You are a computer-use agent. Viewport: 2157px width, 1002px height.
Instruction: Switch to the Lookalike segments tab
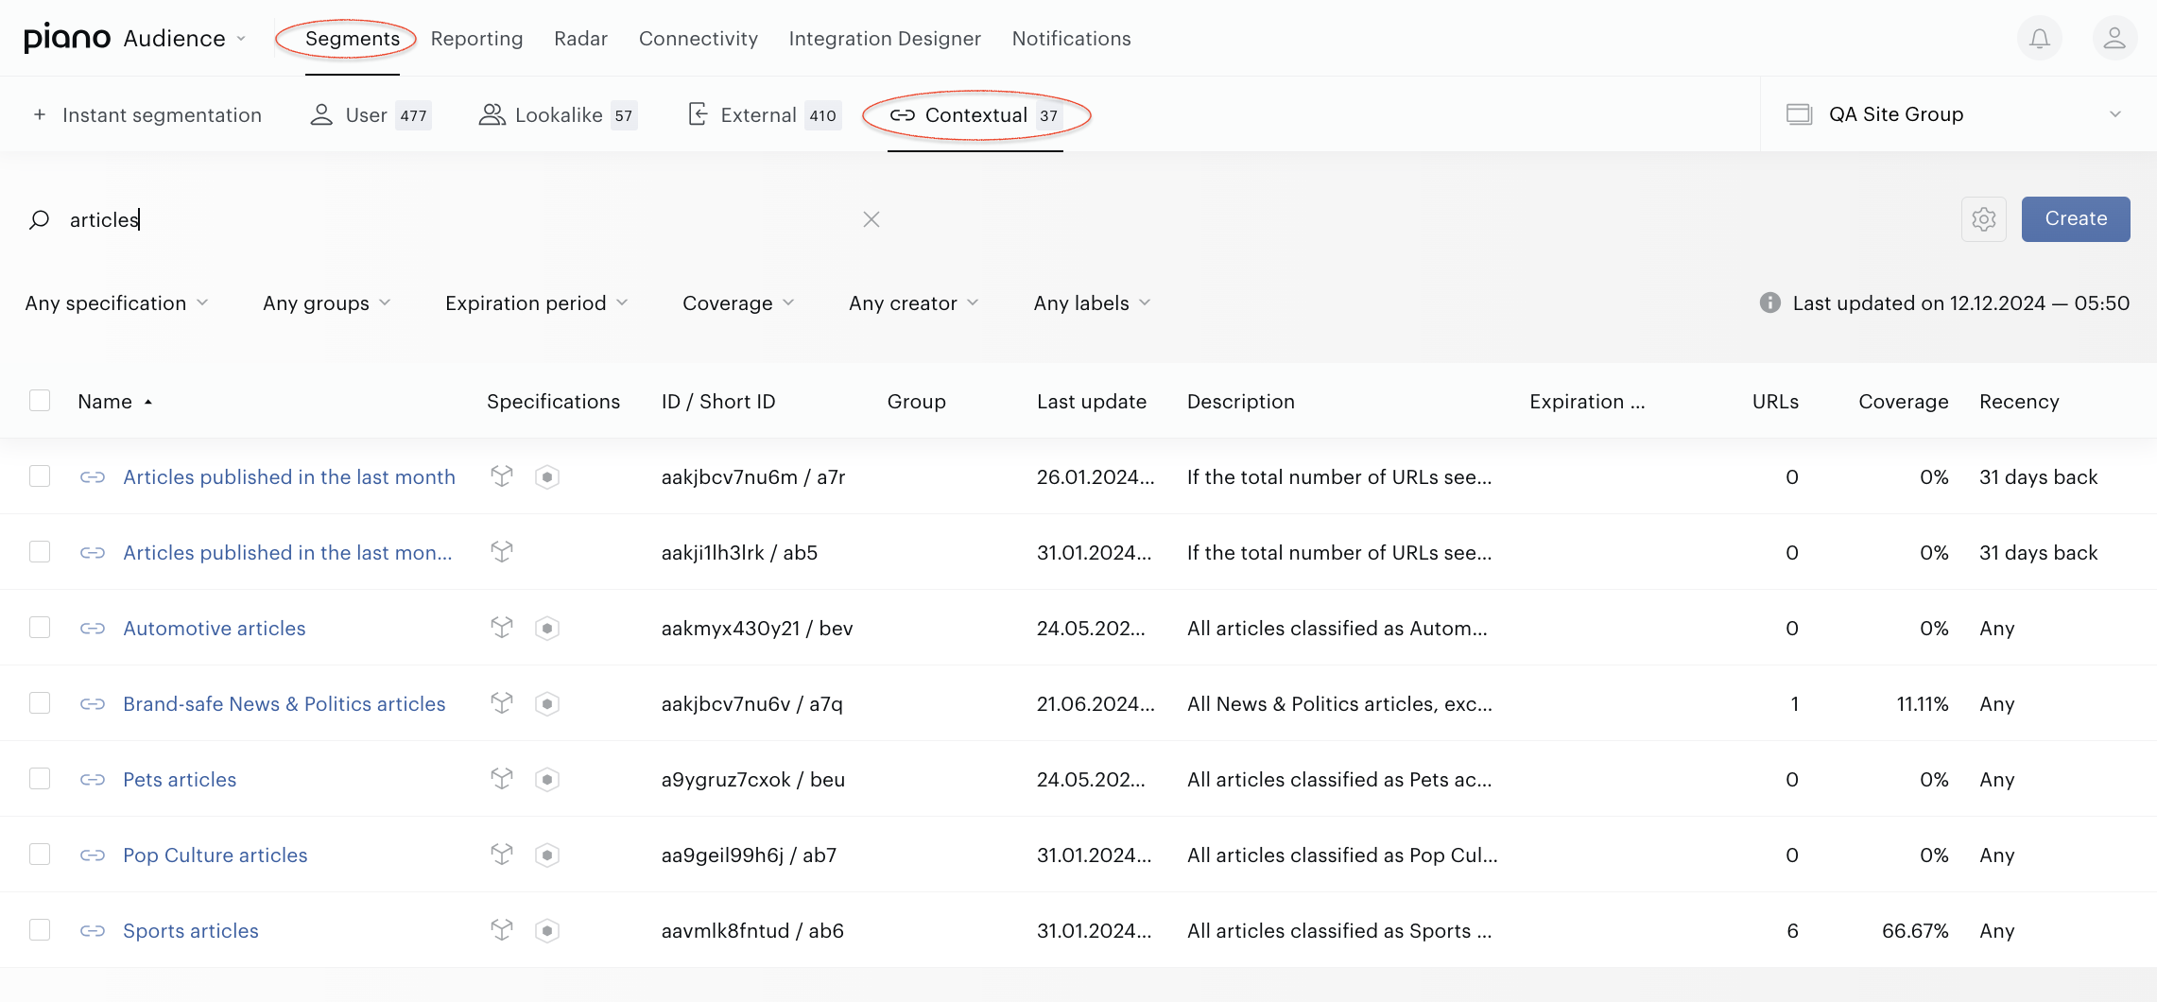click(x=558, y=115)
